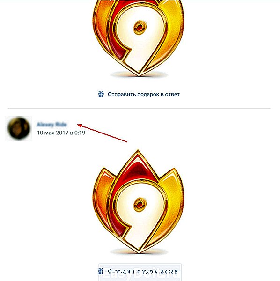Click the gift box icon beside the watermarked link
This screenshot has height=281, width=280.
pos(101,271)
